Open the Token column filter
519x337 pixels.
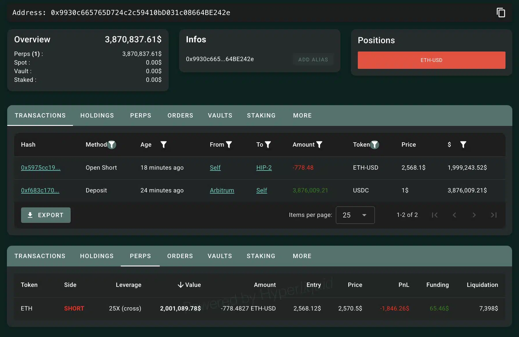click(x=375, y=145)
